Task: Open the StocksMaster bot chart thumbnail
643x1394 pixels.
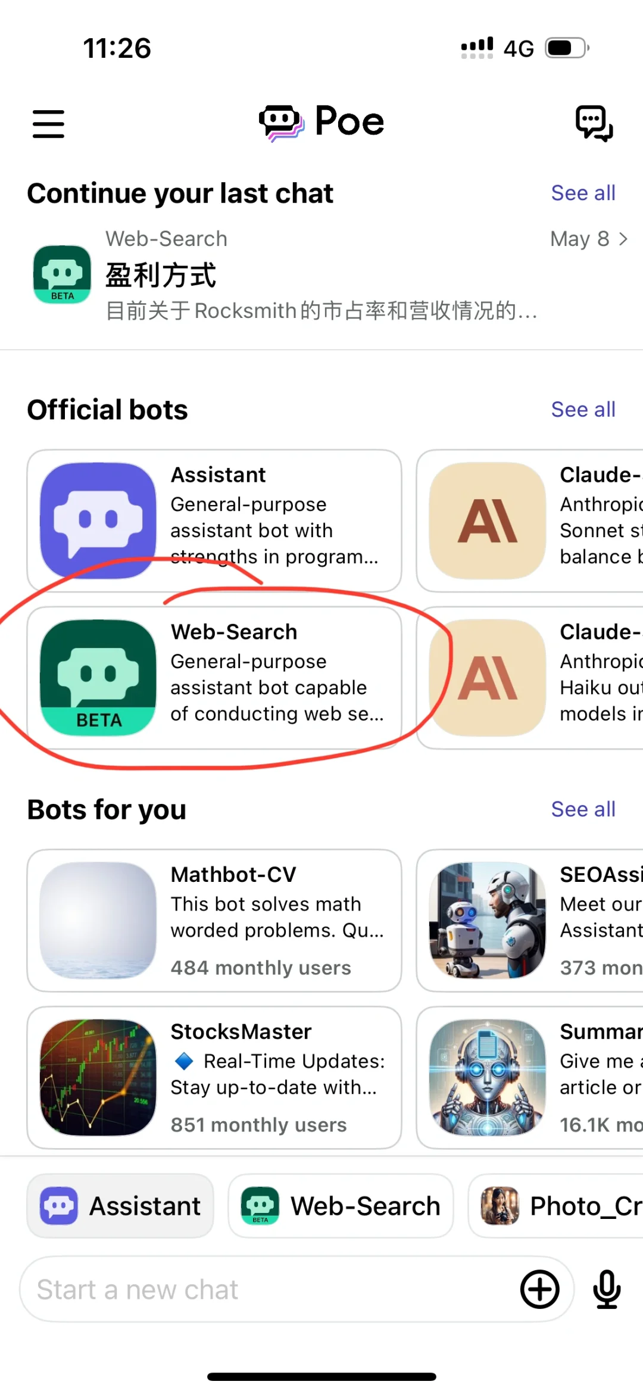Action: [98, 1077]
